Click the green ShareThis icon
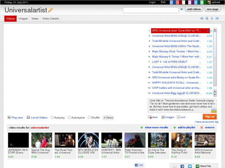 197,166
